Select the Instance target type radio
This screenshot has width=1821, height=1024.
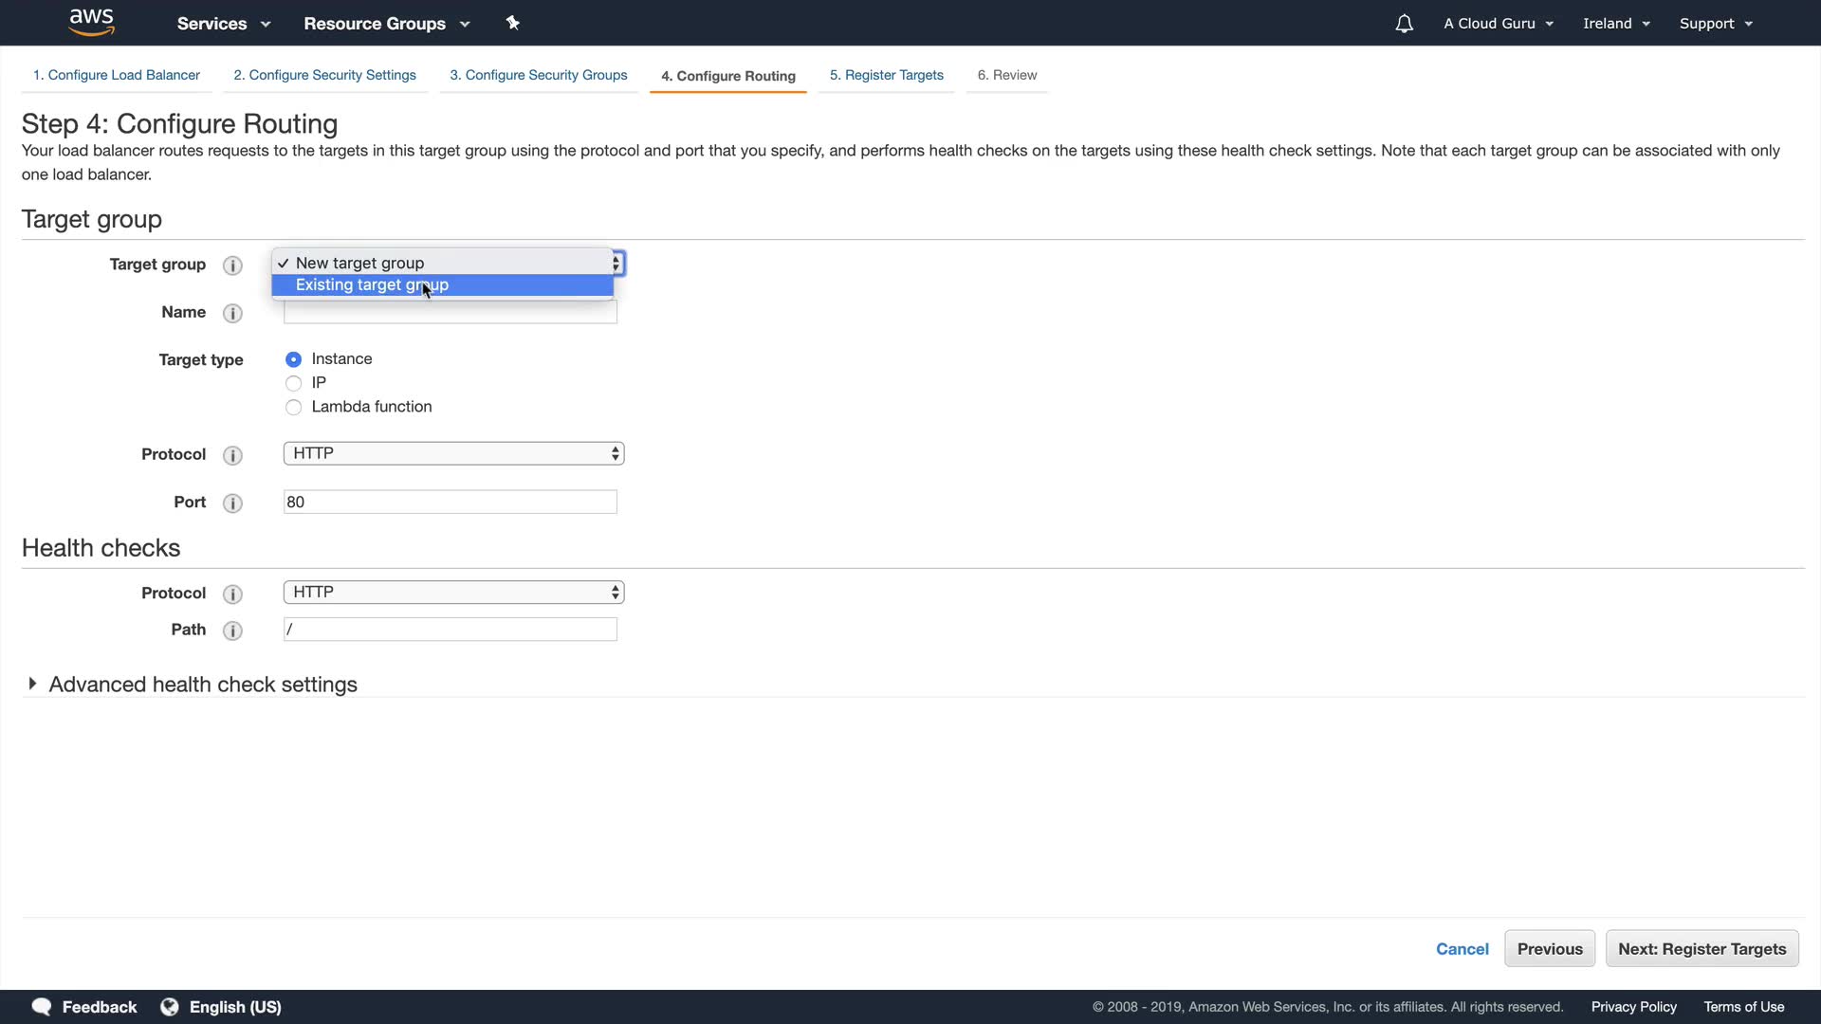[x=294, y=359]
